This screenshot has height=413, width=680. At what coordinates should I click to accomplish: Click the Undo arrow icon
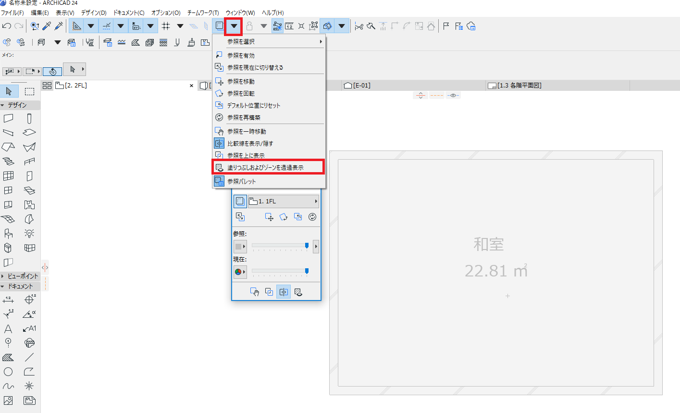(x=7, y=26)
